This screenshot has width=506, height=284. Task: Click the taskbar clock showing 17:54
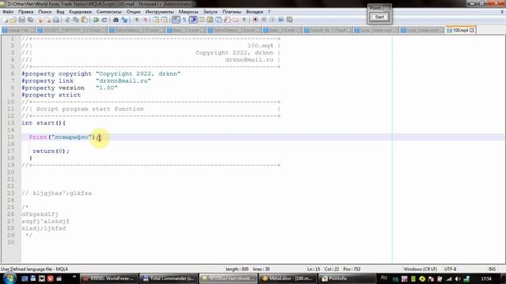click(x=486, y=278)
